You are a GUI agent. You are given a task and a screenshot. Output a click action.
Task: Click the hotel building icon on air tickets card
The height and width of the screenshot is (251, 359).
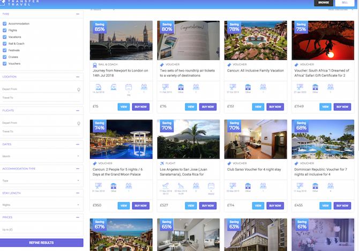[x=181, y=87]
